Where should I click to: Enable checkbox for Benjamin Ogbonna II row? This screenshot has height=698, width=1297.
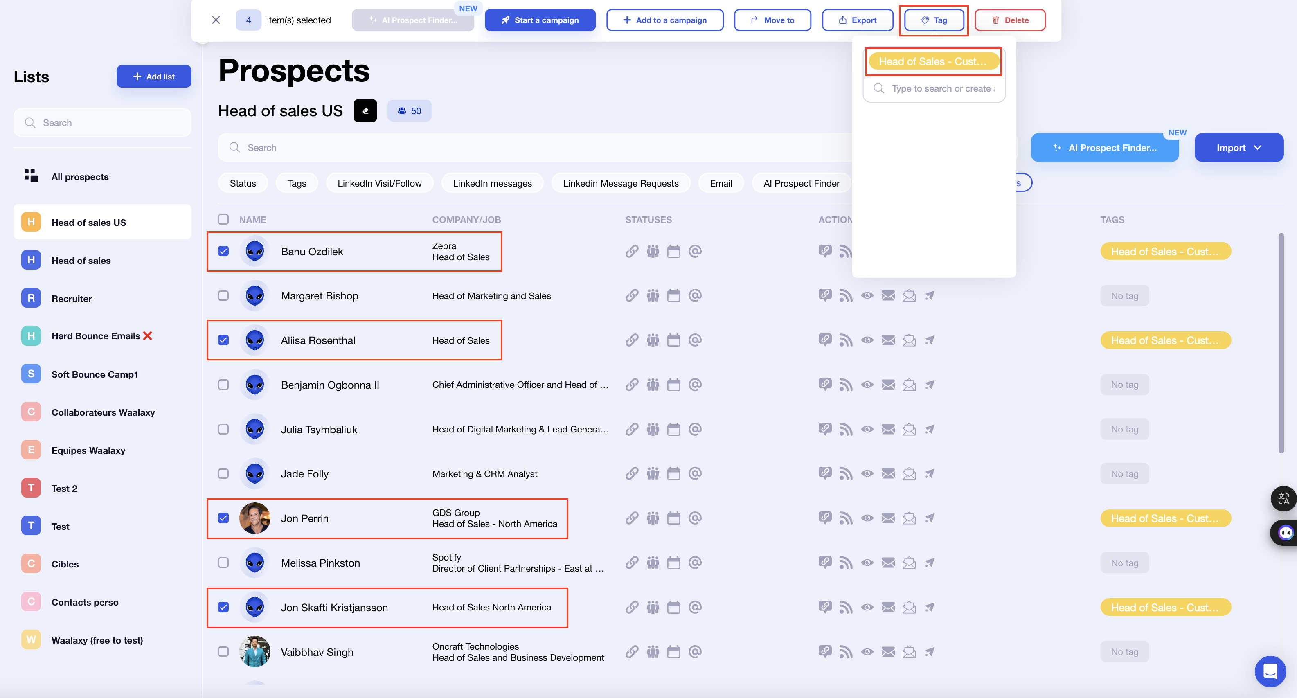click(223, 384)
